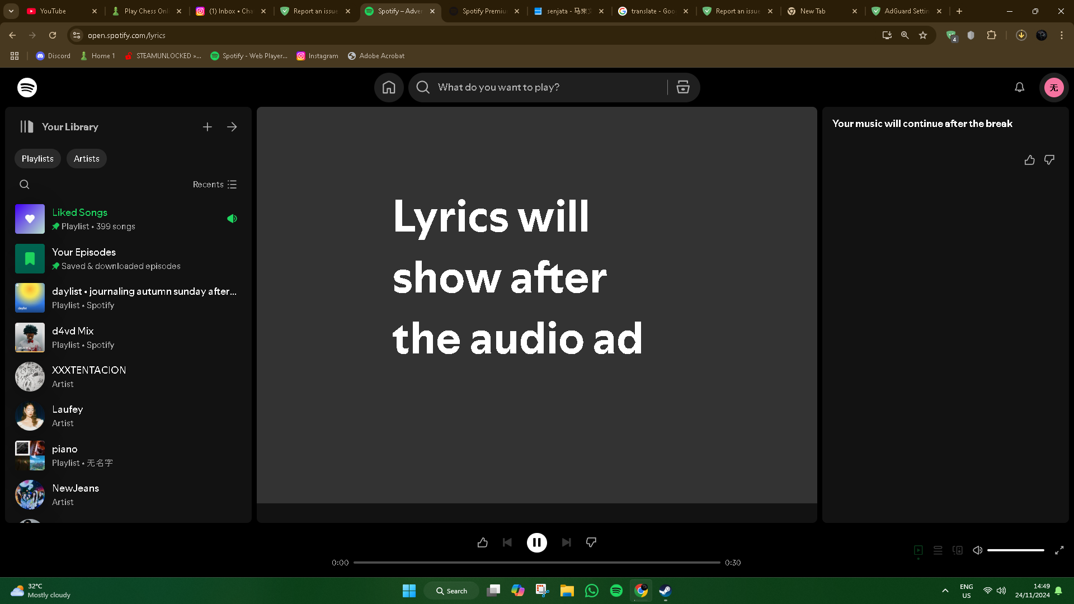This screenshot has width=1074, height=604.
Task: Mute audio using the volume icon
Action: pyautogui.click(x=977, y=550)
